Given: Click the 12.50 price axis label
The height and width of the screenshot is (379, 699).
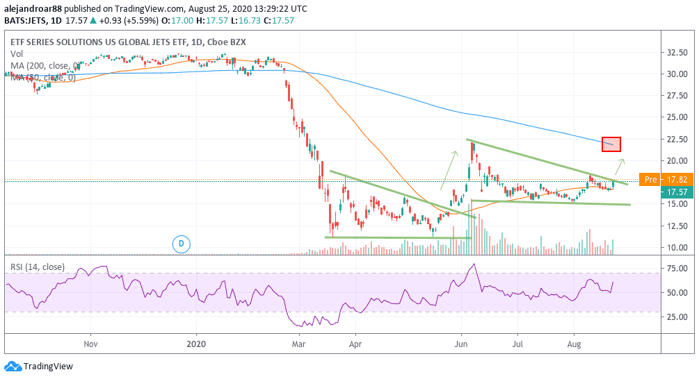Looking at the screenshot, I should tap(677, 226).
